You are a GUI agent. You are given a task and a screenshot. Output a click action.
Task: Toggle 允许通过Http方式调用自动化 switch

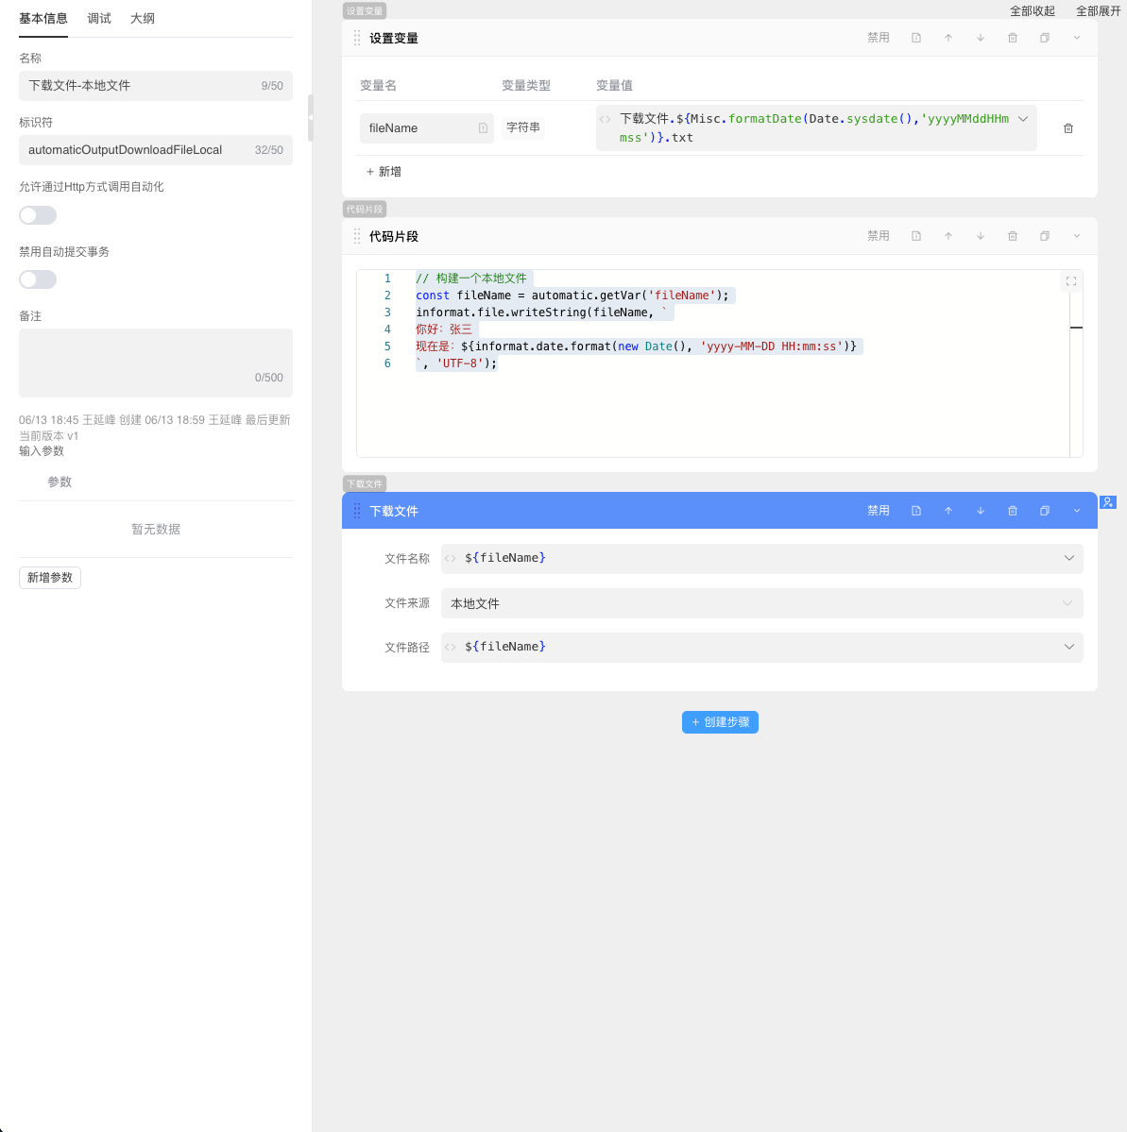coord(38,215)
